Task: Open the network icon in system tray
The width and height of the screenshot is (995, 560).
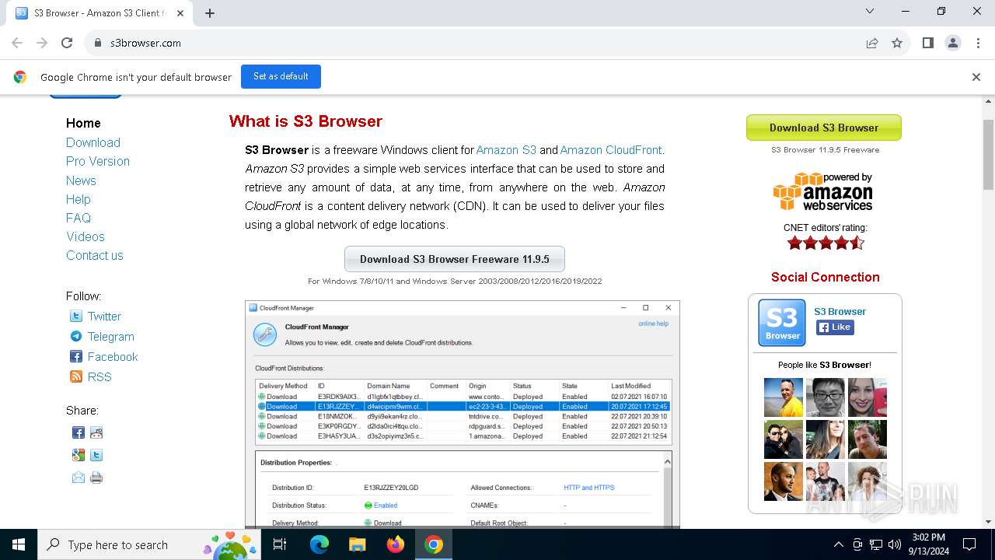Action: pyautogui.click(x=876, y=544)
